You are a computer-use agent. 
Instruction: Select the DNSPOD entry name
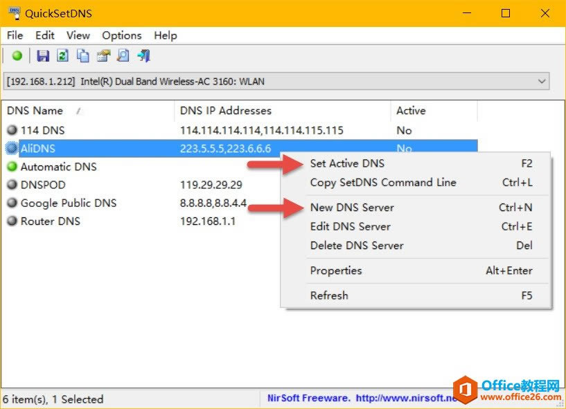(43, 185)
